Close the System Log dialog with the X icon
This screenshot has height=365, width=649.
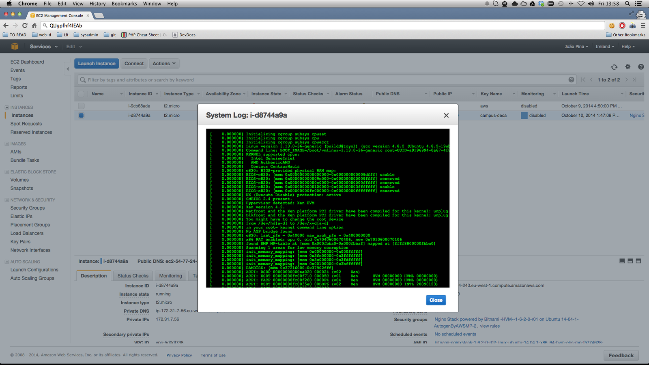(446, 116)
